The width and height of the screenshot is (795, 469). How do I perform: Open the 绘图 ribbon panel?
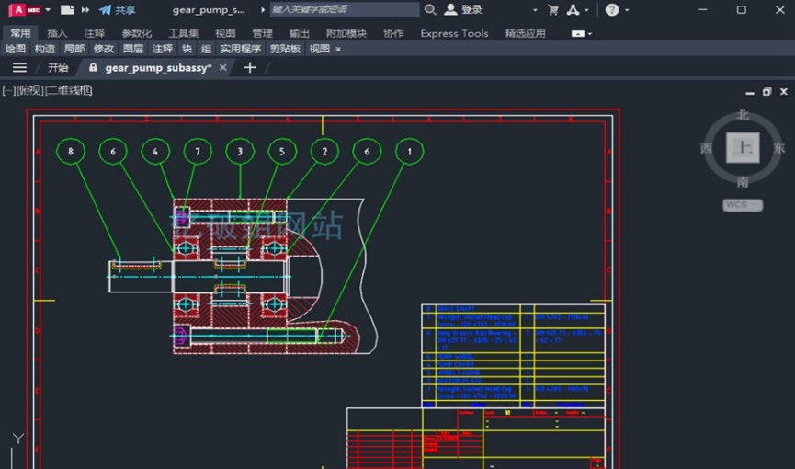(x=16, y=49)
